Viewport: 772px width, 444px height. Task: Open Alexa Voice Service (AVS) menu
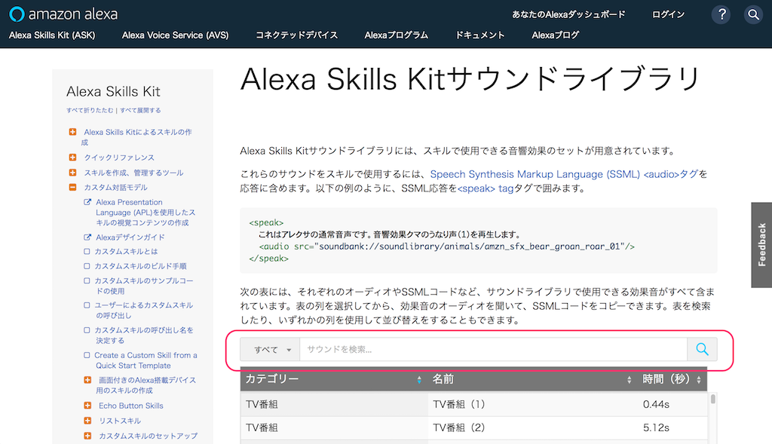(175, 35)
